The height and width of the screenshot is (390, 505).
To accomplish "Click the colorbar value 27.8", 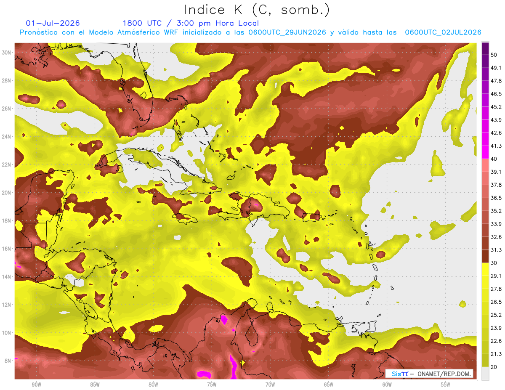I will (496, 289).
